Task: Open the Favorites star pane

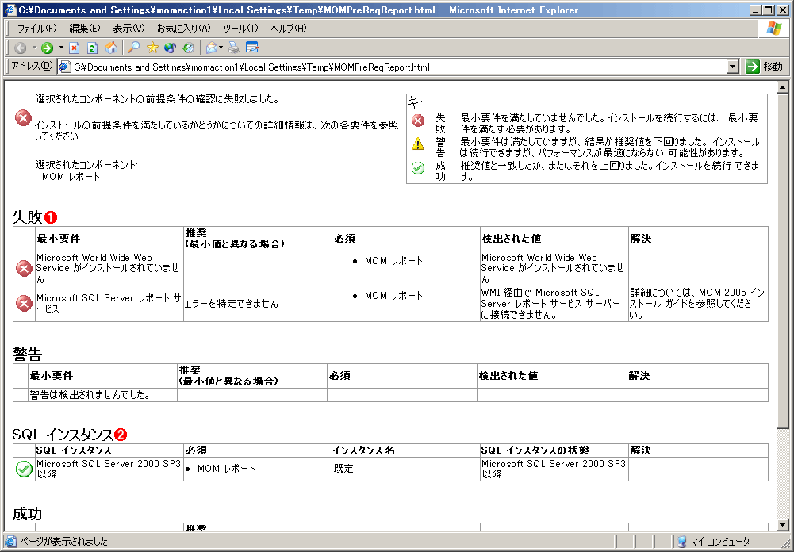Action: click(x=152, y=48)
